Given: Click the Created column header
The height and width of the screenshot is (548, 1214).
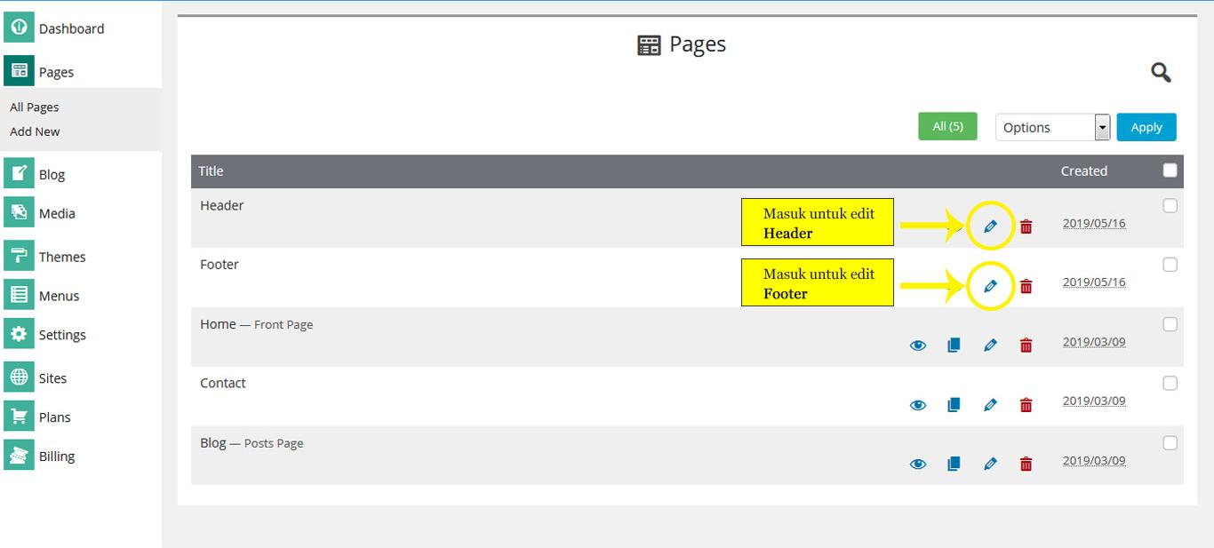Looking at the screenshot, I should (x=1084, y=171).
